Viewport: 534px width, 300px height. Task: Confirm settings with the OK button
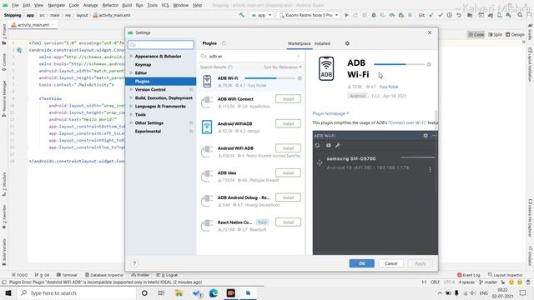(x=361, y=263)
